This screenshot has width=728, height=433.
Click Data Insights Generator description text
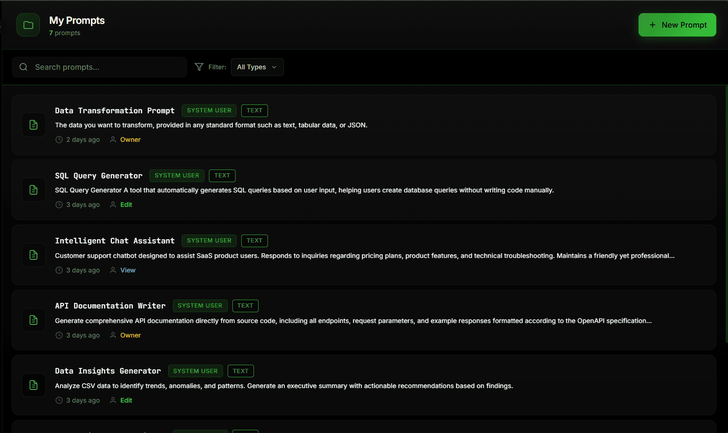pyautogui.click(x=284, y=386)
